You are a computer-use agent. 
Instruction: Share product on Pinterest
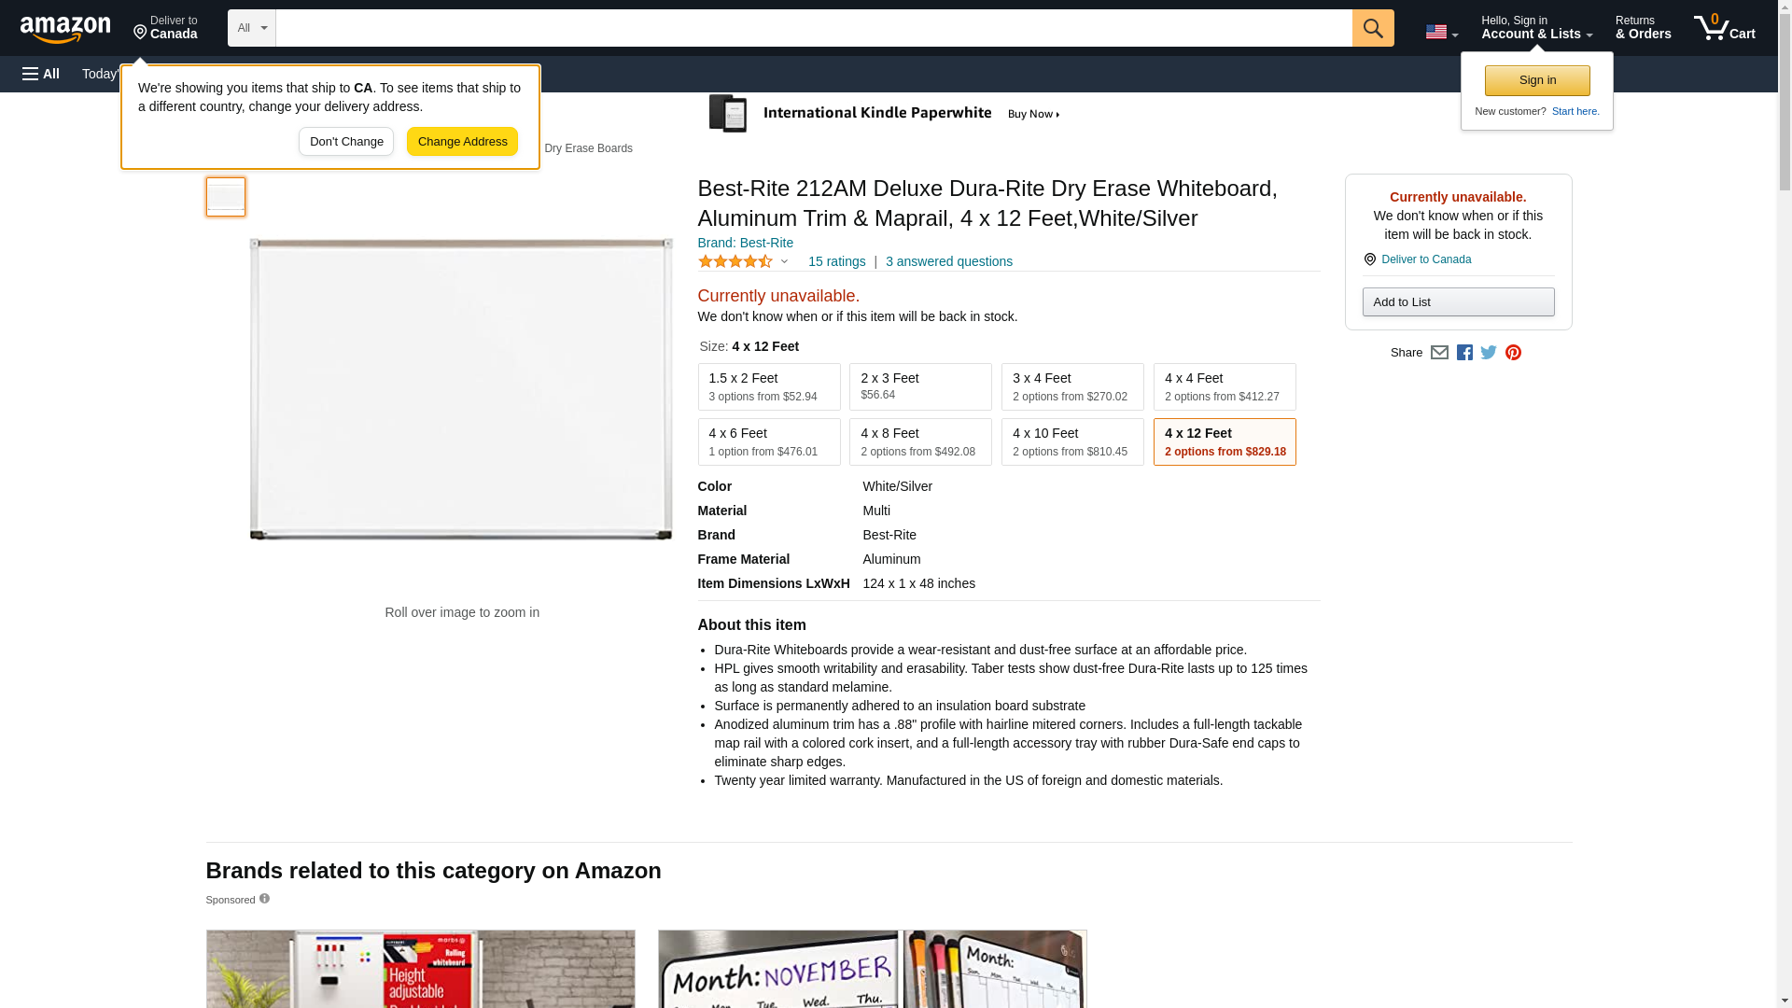[1513, 353]
